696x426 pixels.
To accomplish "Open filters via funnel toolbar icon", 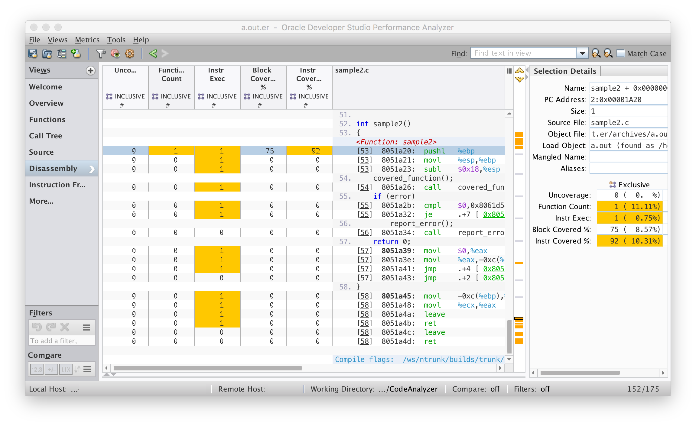I will 101,53.
